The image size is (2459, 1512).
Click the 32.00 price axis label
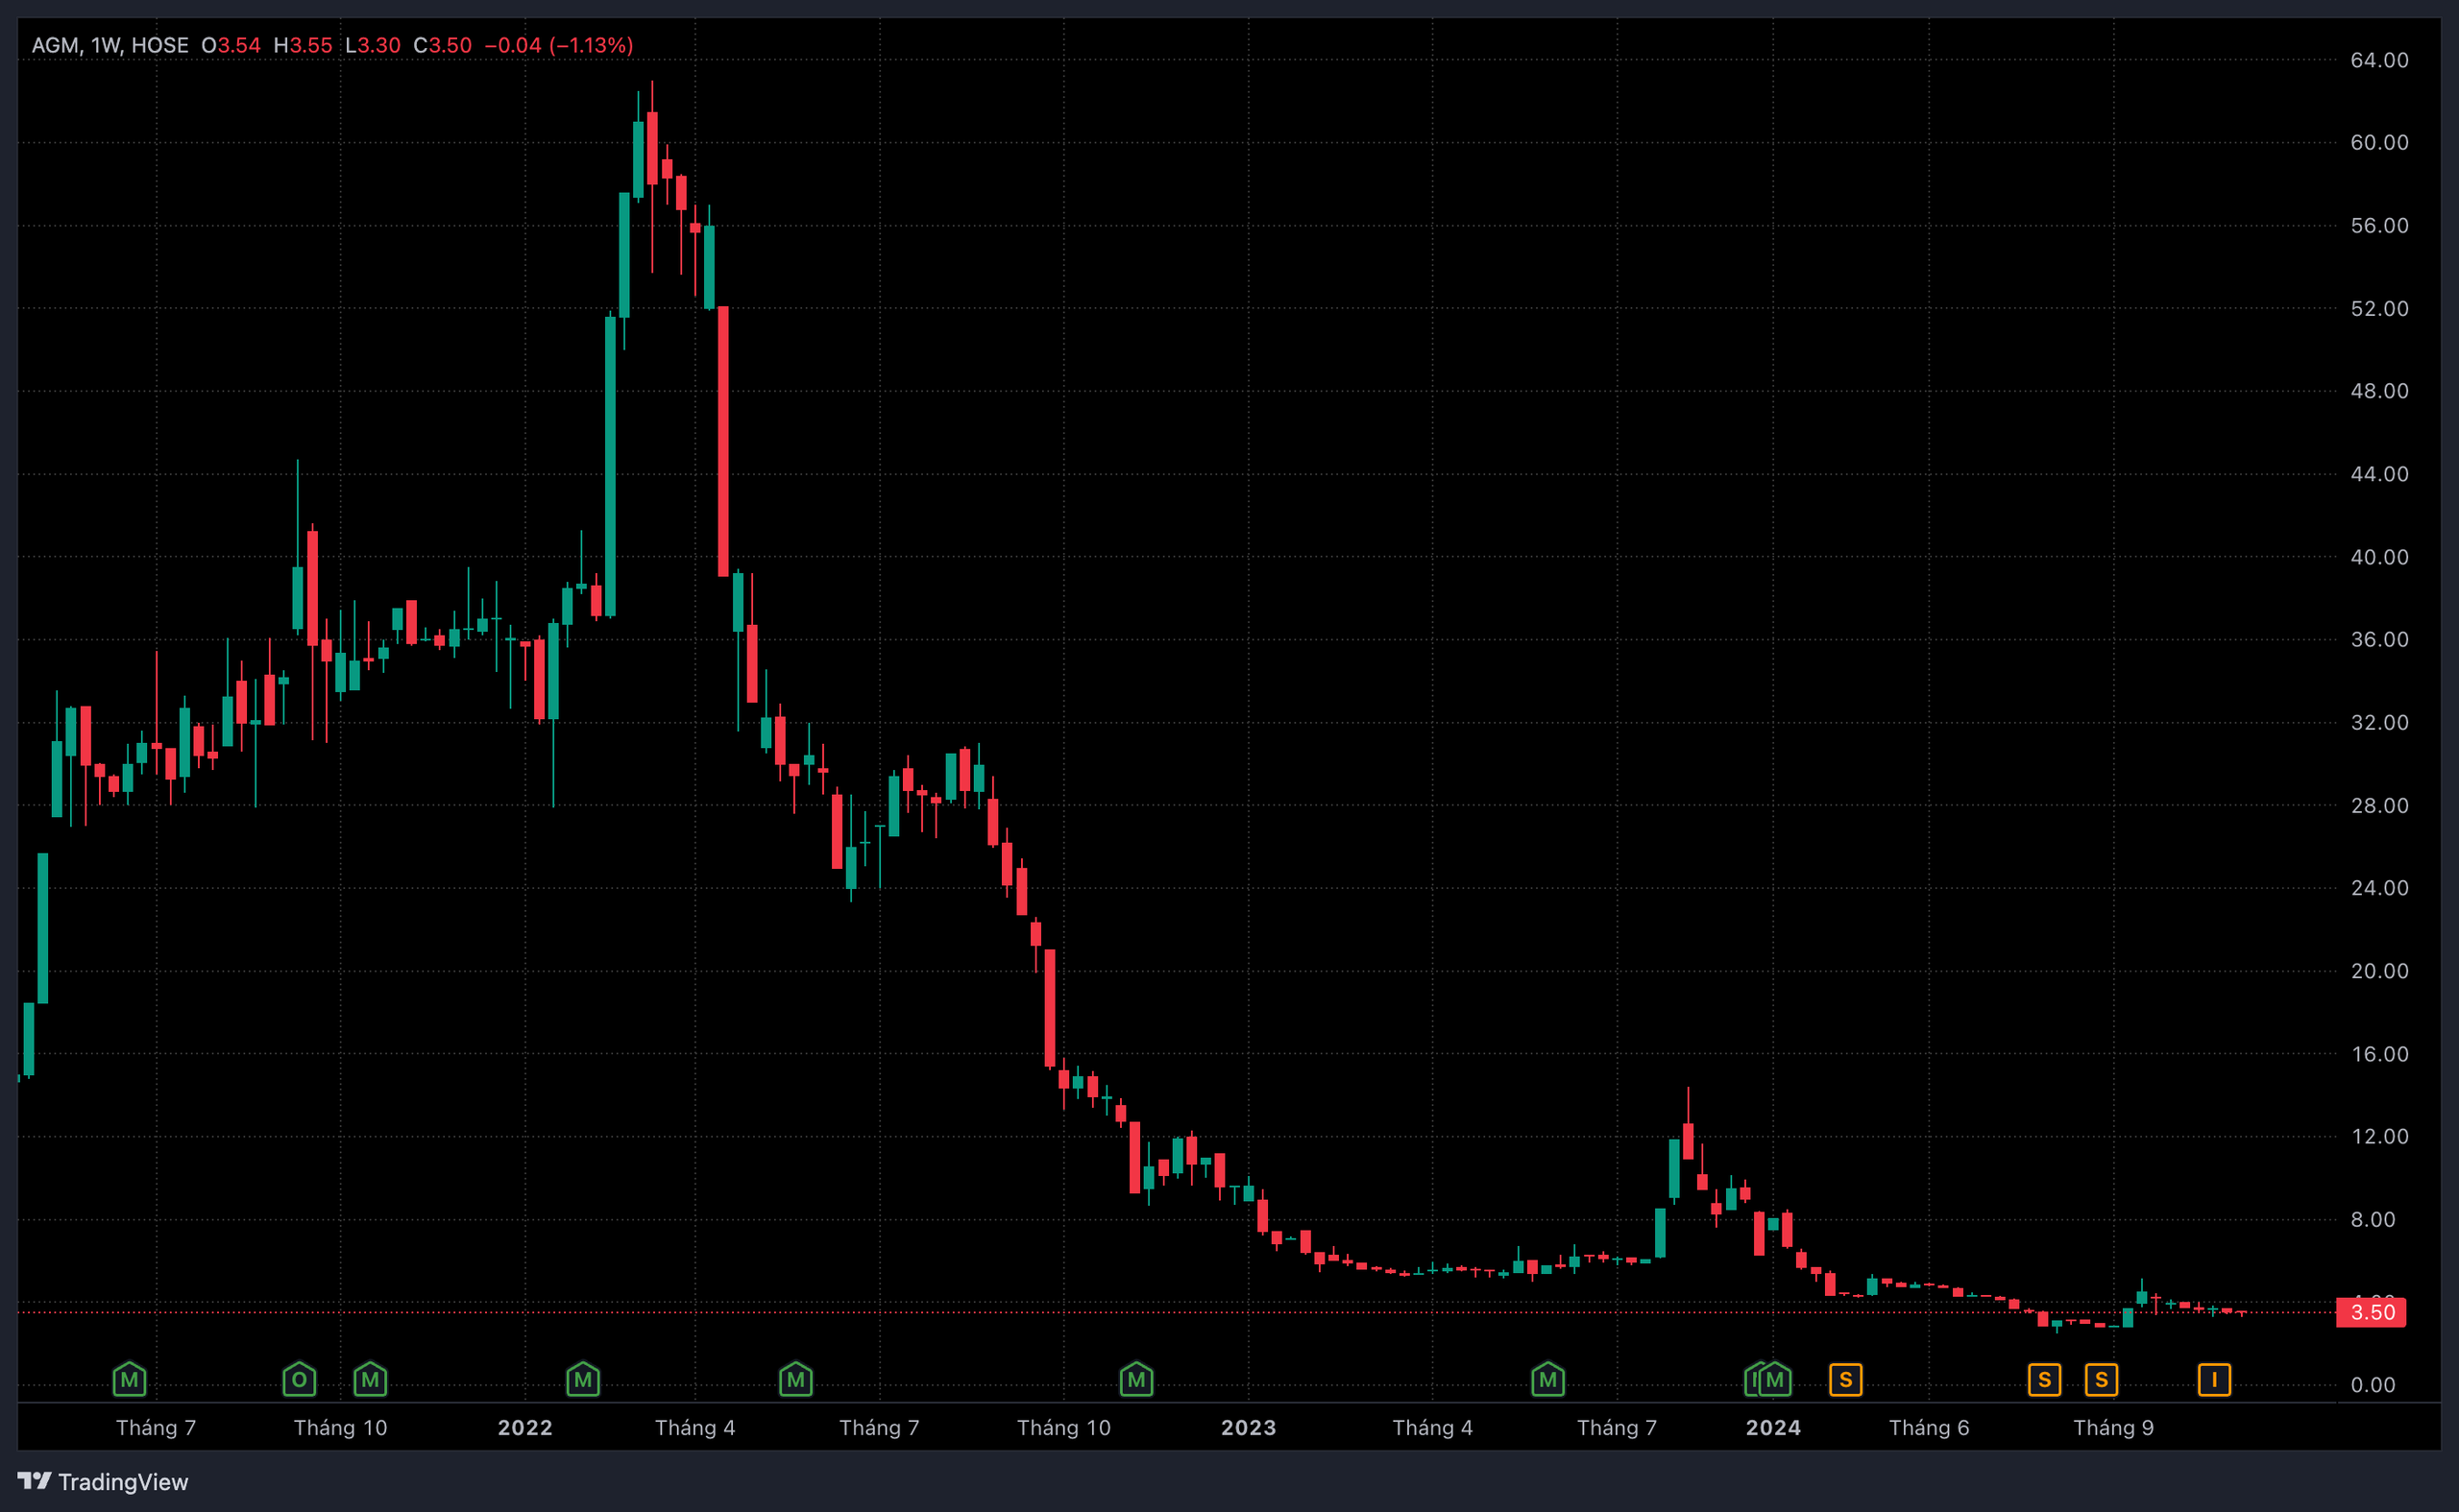[x=2379, y=722]
